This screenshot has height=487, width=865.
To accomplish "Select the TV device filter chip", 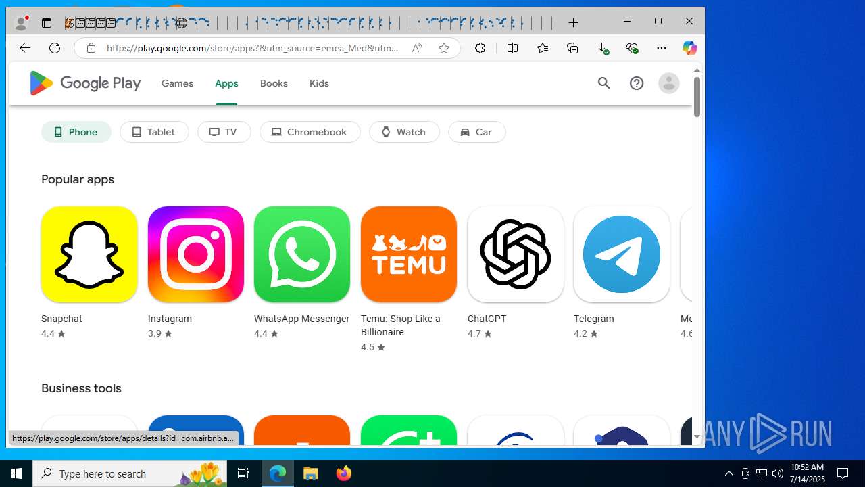I will point(224,132).
